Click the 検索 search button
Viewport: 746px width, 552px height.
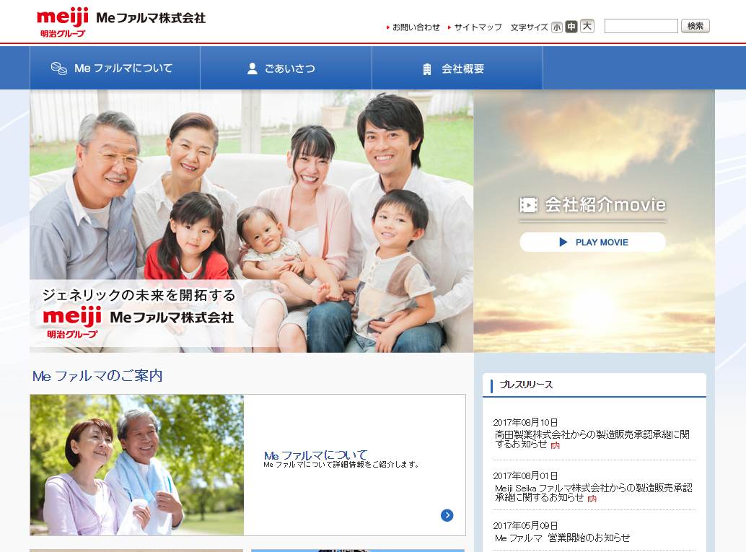[695, 26]
